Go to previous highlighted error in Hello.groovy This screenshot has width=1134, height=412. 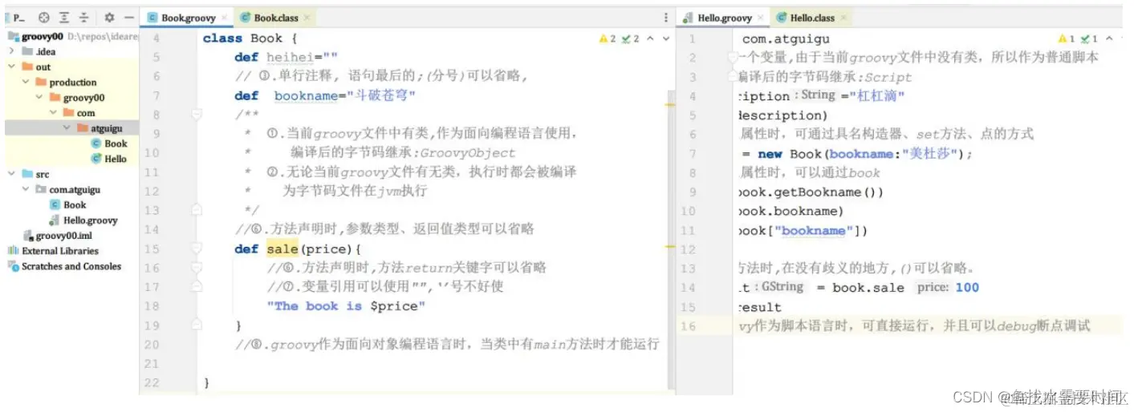tap(1109, 38)
